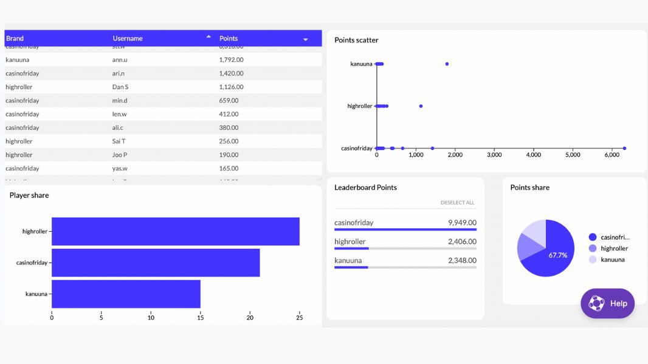The height and width of the screenshot is (364, 648).
Task: Click DESELECT ALL in Leaderboard Points
Action: [x=458, y=203]
